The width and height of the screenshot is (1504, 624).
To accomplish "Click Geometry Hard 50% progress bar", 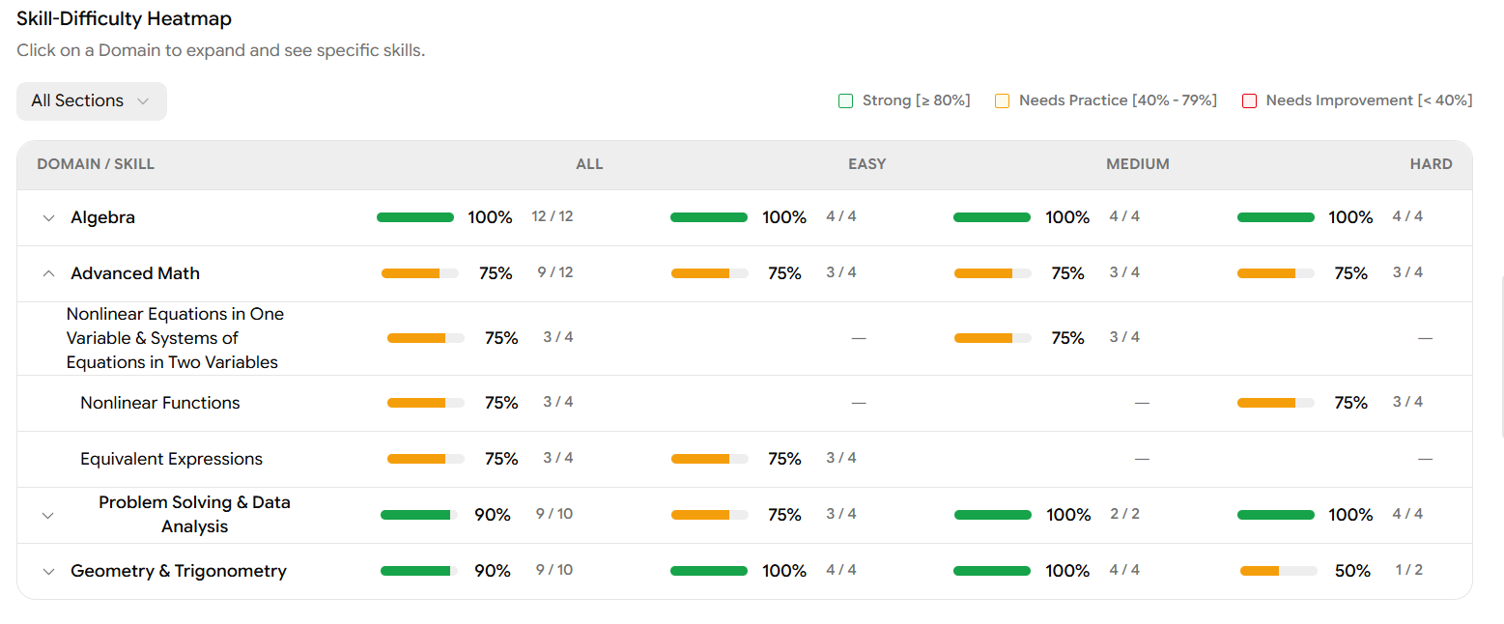I will coord(1278,571).
